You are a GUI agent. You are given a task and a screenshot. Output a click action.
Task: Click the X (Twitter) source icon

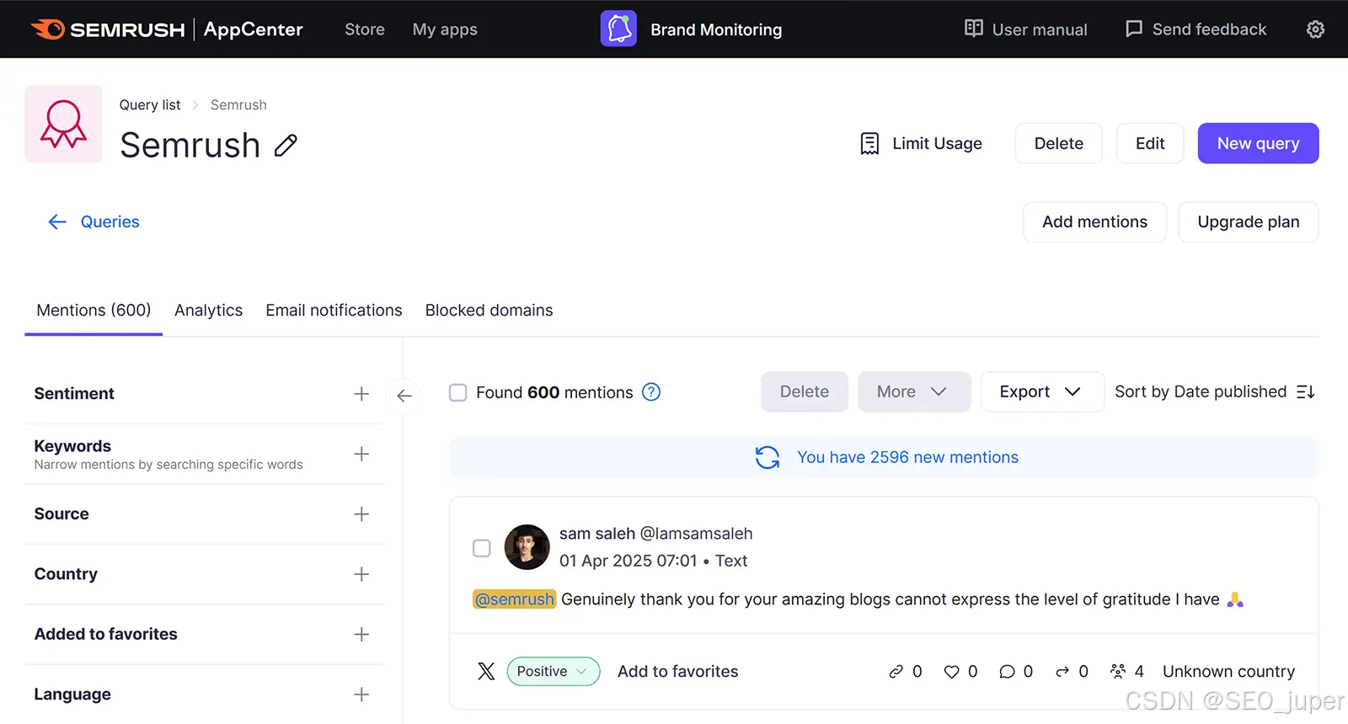coord(486,671)
